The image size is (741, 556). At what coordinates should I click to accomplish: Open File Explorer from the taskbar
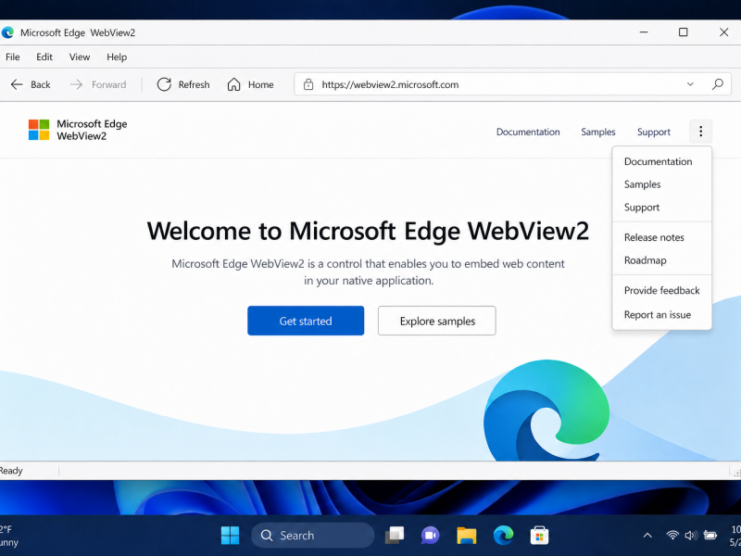(467, 536)
